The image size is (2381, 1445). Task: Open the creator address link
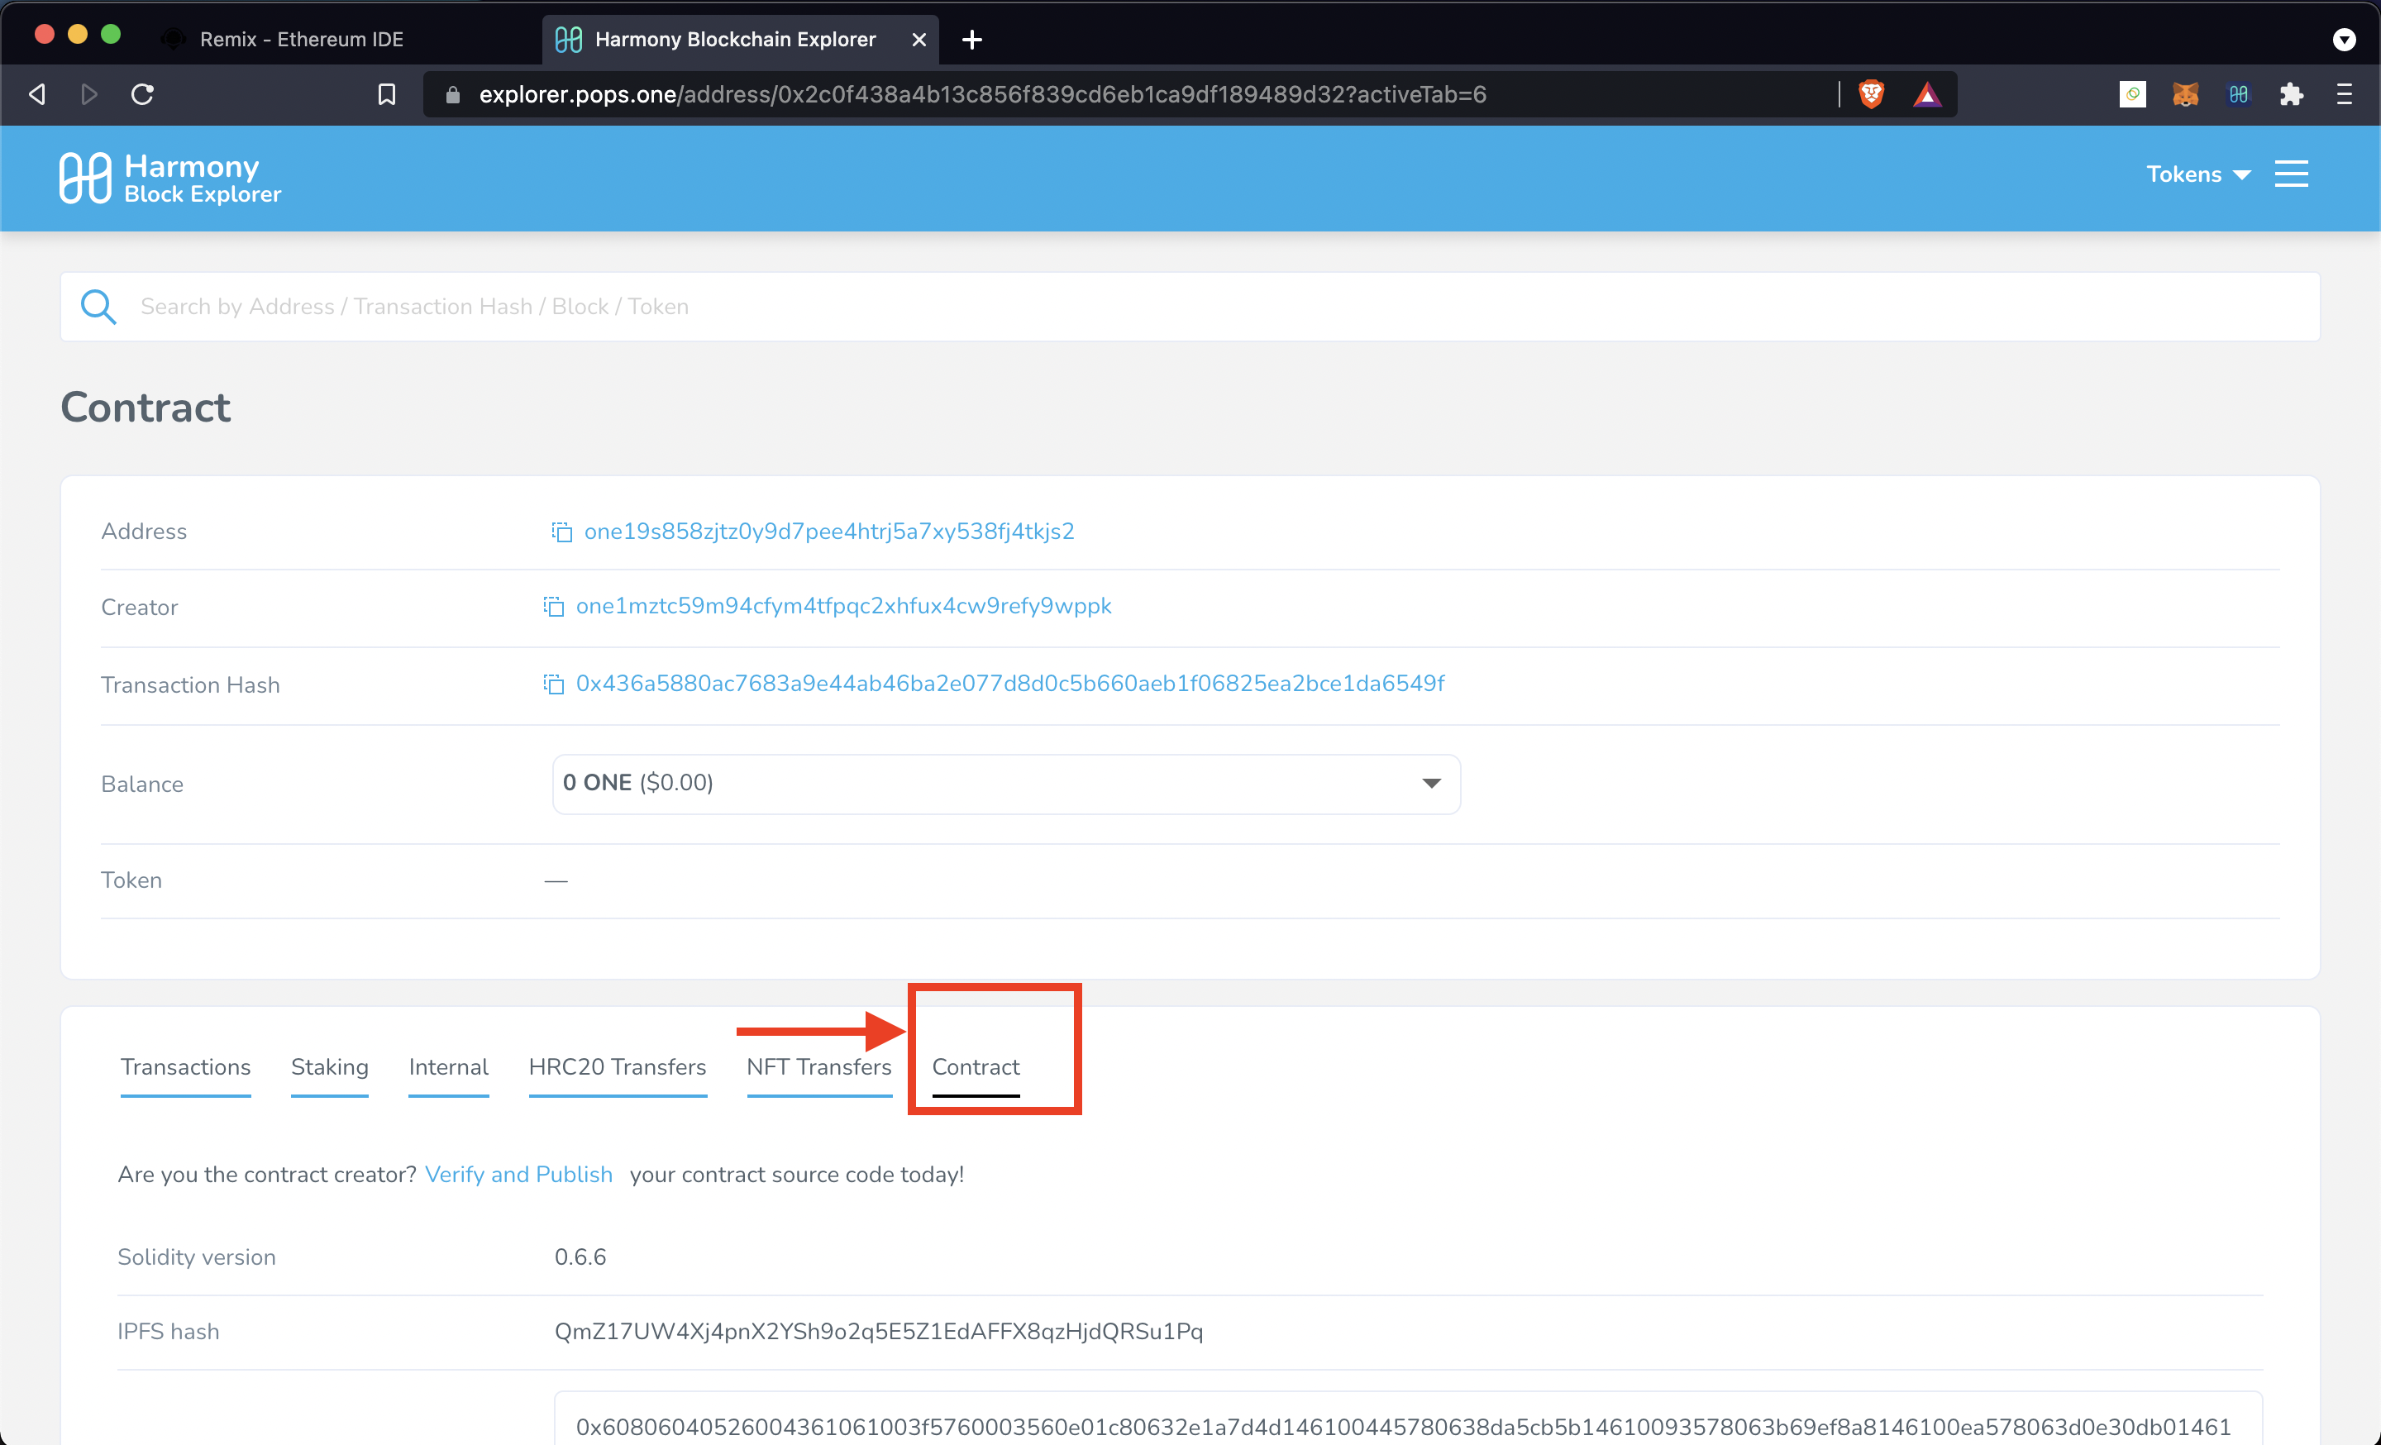pos(842,606)
